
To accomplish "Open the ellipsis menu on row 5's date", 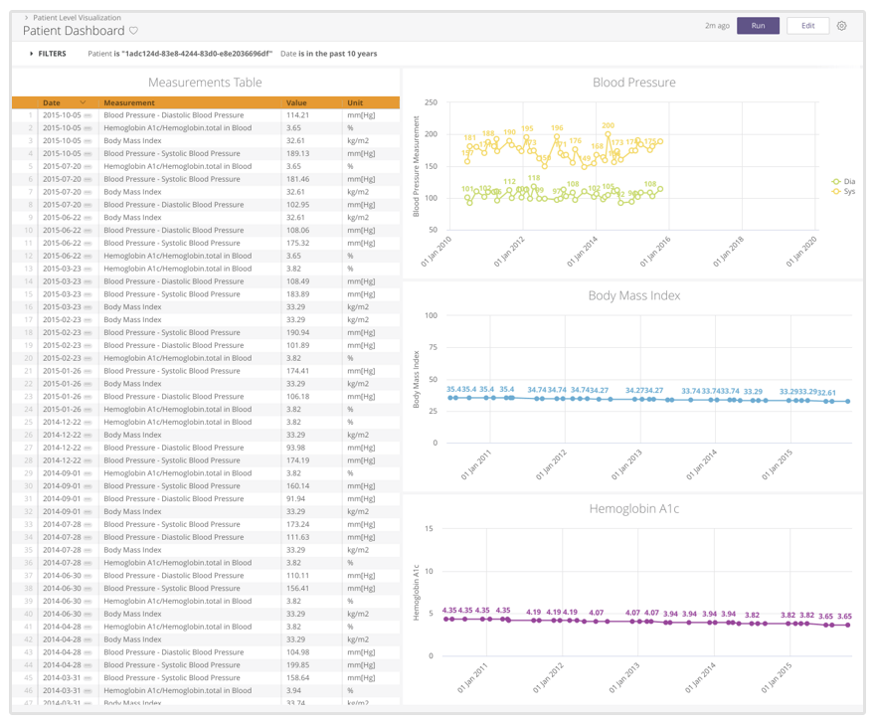I will pos(87,166).
